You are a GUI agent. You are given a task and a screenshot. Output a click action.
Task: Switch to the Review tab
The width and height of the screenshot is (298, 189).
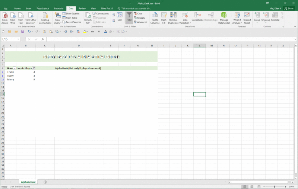[82, 9]
